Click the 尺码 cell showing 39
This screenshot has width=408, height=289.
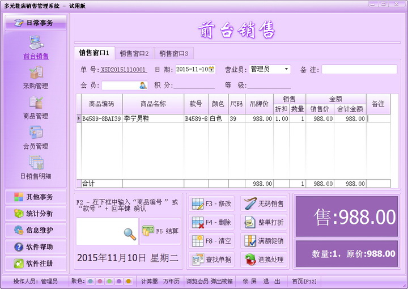pyautogui.click(x=237, y=118)
